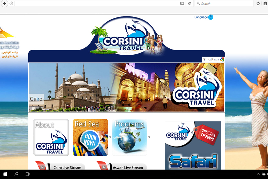Image resolution: width=268 pixels, height=179 pixels.
Task: Expand the Programs menu arrow
Action: 149,137
